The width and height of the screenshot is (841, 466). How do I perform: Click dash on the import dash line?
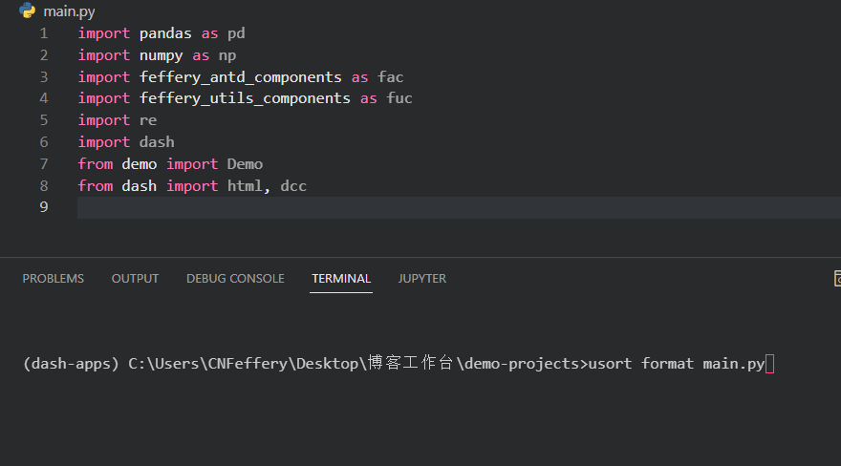[157, 142]
